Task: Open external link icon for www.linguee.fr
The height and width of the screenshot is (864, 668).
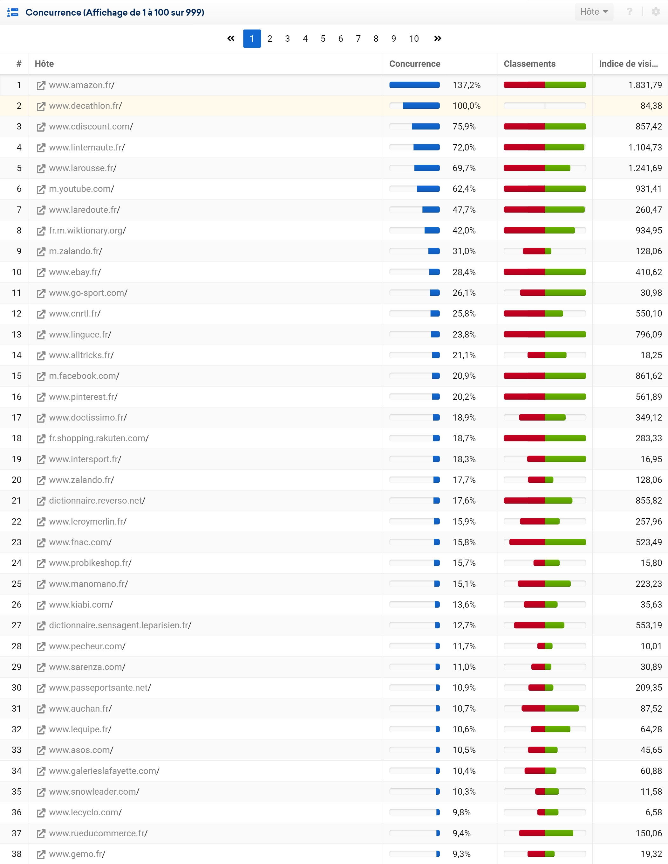Action: pos(41,335)
